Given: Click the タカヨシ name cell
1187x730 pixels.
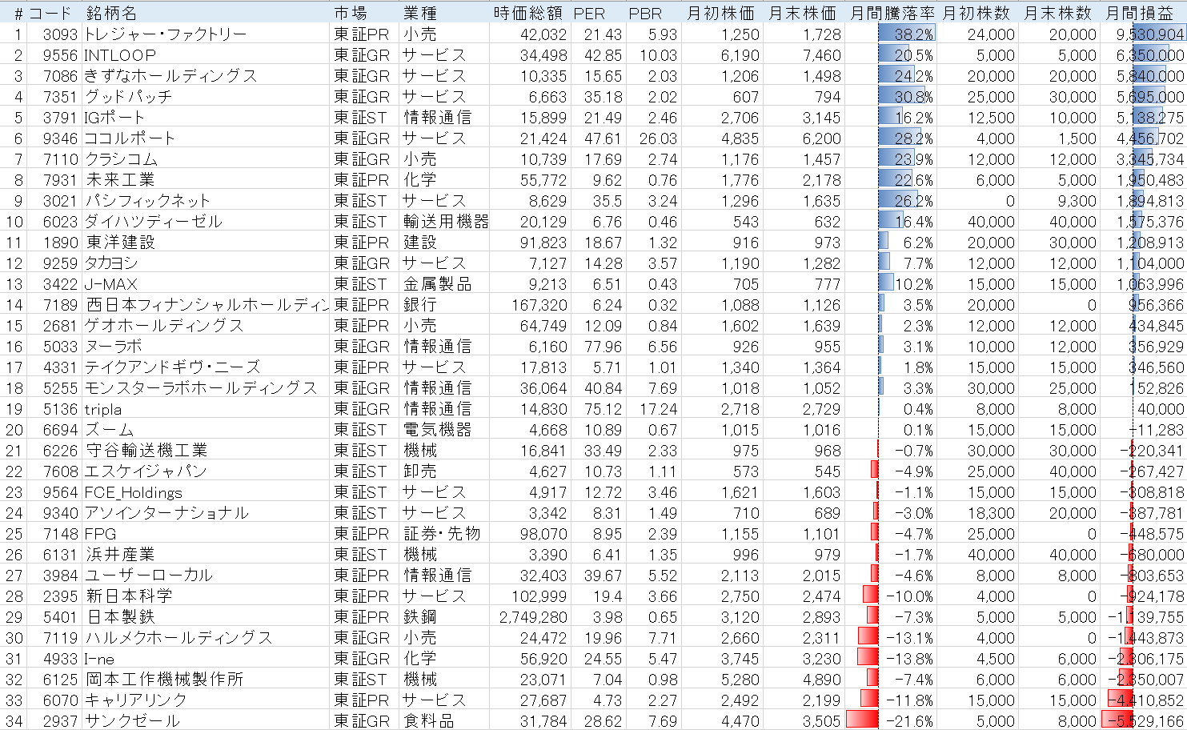Looking at the screenshot, I should [x=205, y=263].
